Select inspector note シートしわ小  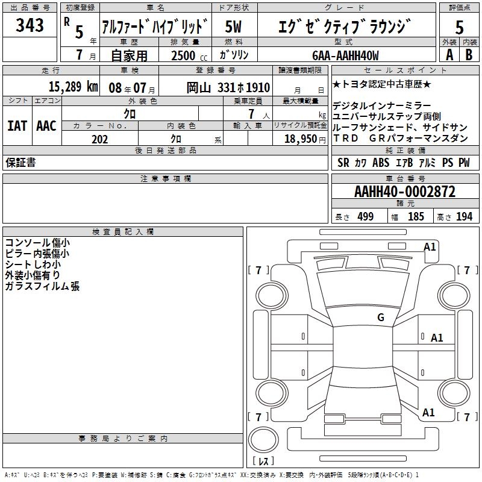click(x=33, y=264)
